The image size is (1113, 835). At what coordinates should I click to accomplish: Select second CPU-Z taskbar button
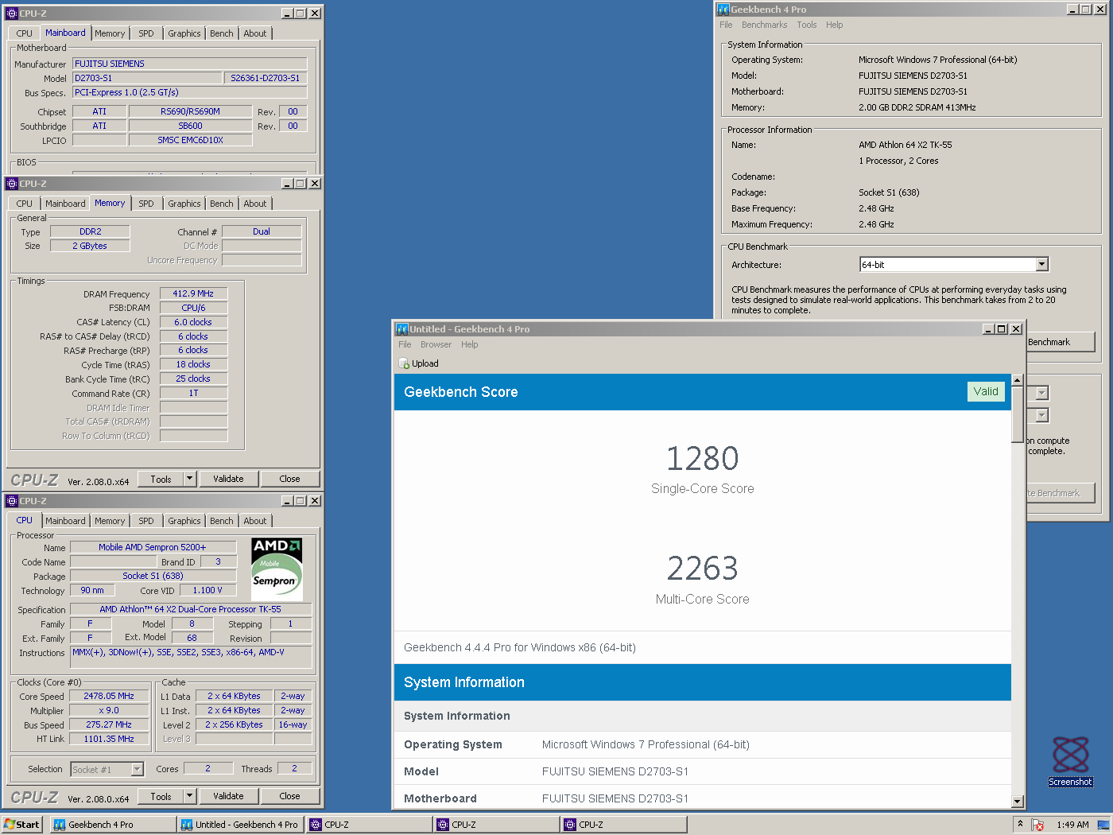pos(496,825)
